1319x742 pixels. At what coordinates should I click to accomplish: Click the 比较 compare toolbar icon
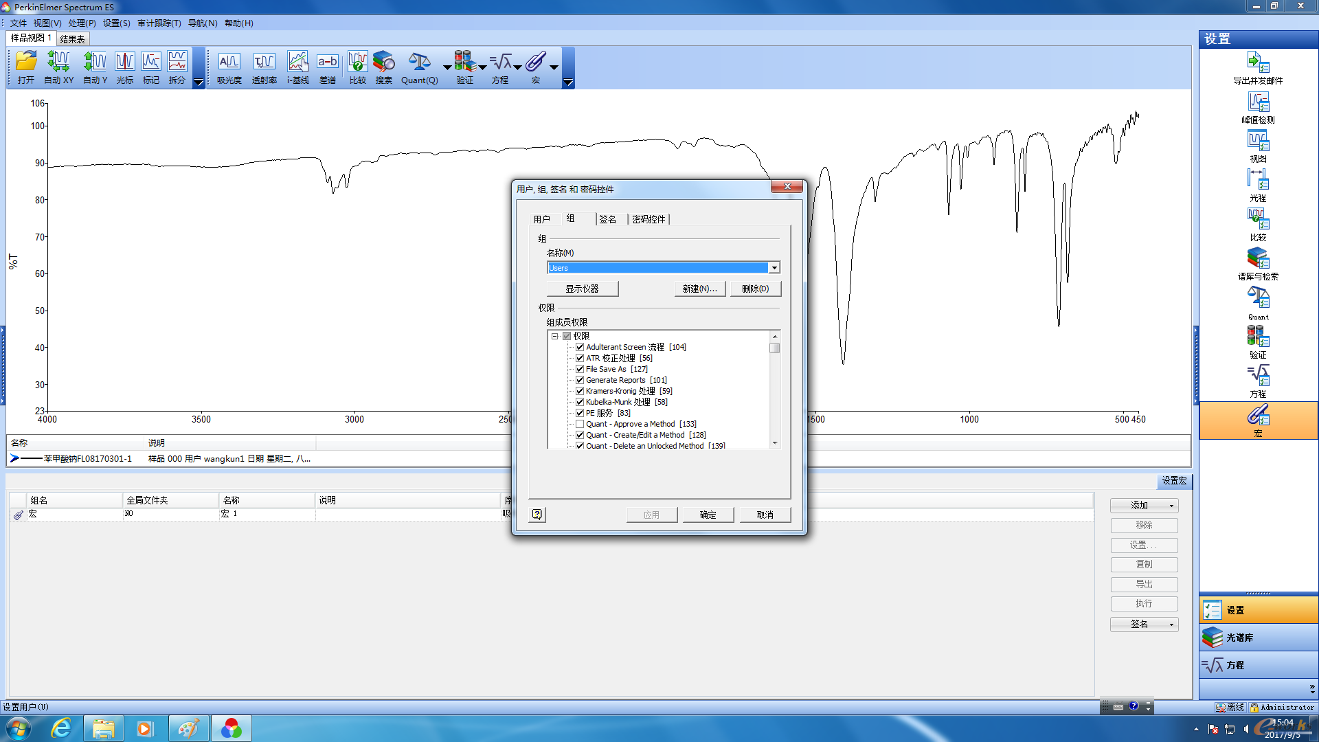[x=357, y=67]
